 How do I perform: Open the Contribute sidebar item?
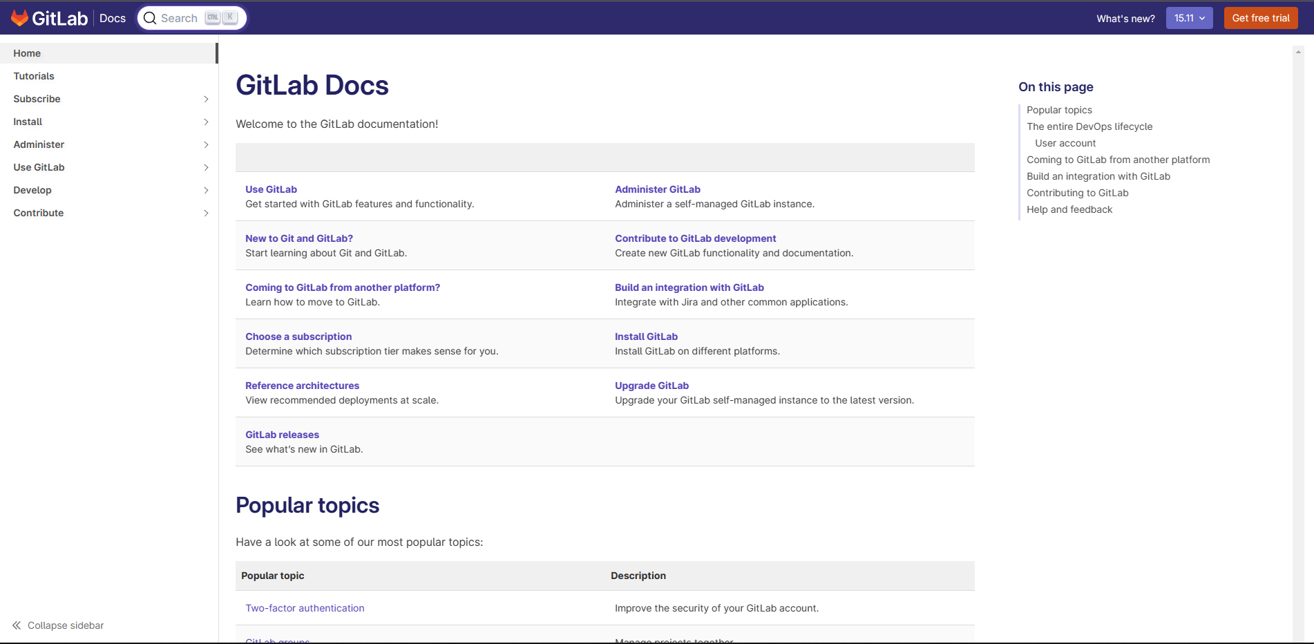39,213
